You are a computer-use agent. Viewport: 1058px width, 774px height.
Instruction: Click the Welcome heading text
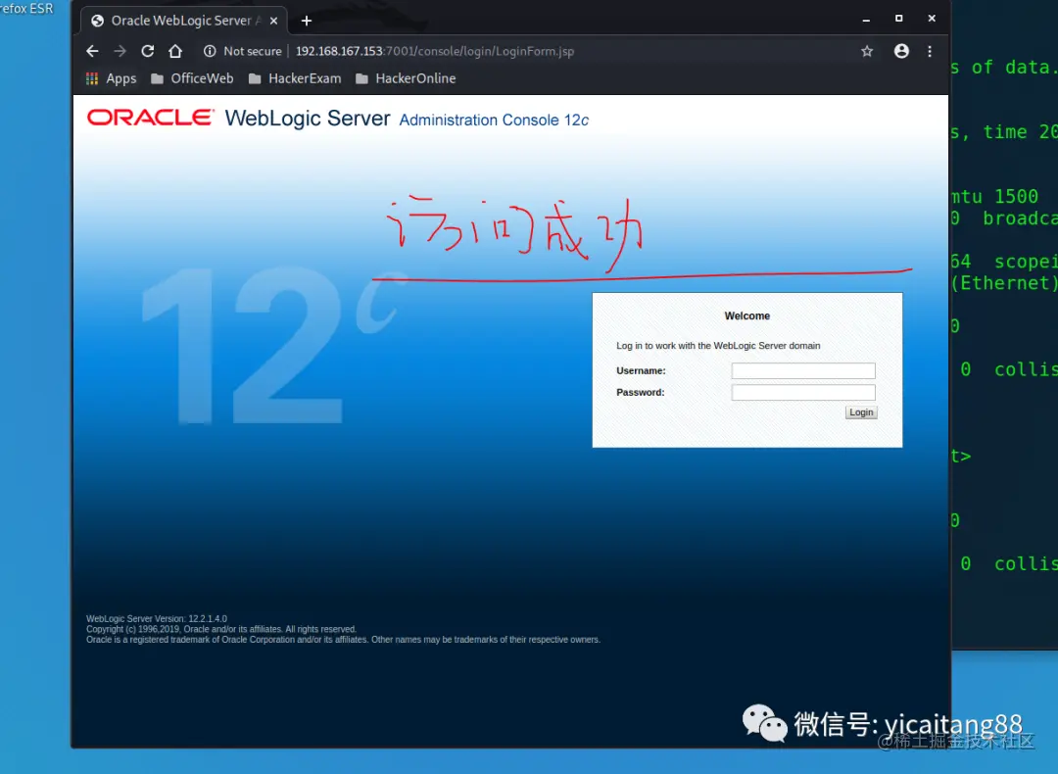(746, 315)
